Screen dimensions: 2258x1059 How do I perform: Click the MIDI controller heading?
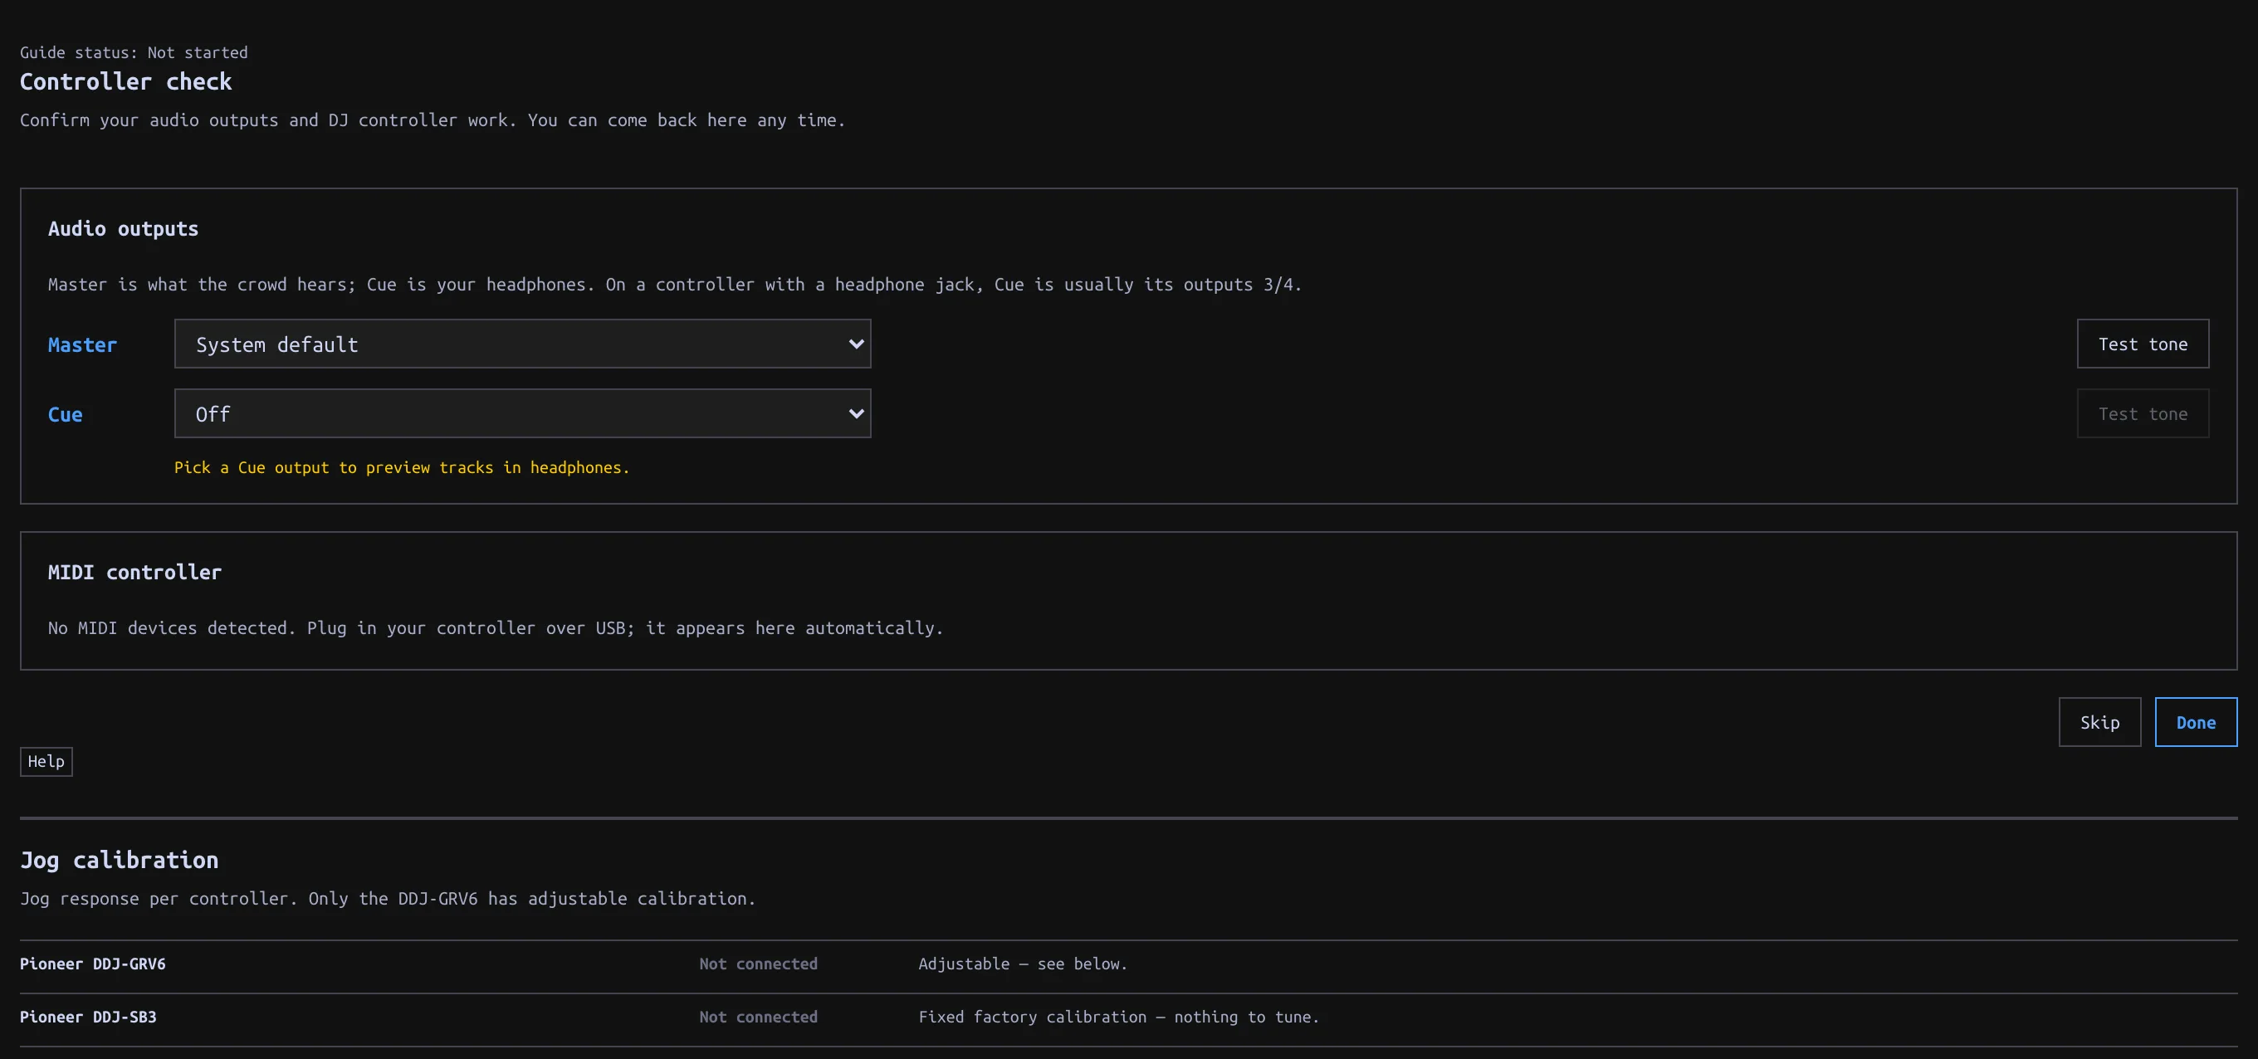tap(135, 573)
